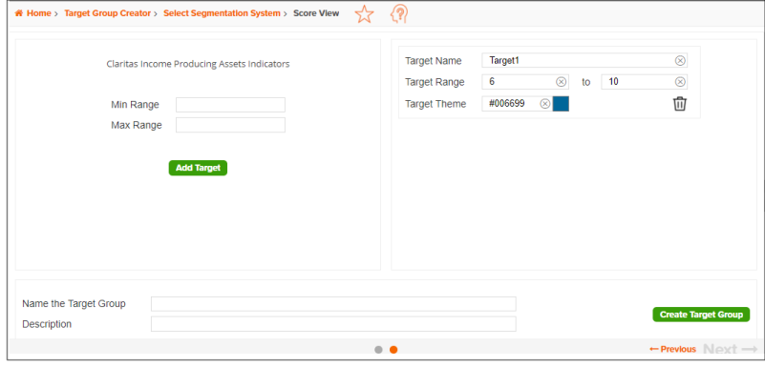Click the Home icon in breadcrumb

[x=18, y=13]
